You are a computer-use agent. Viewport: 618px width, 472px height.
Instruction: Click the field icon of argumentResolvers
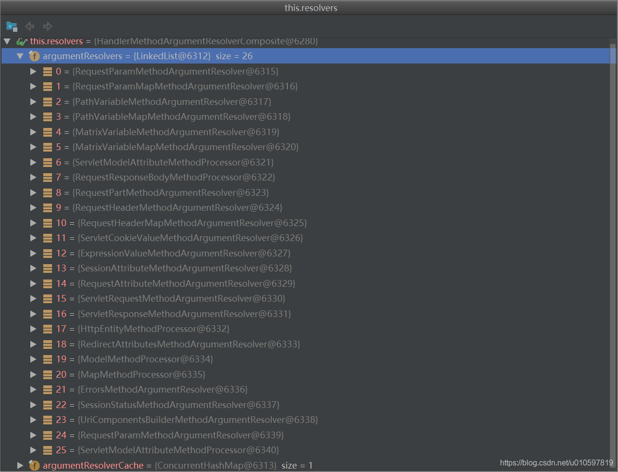tap(34, 56)
